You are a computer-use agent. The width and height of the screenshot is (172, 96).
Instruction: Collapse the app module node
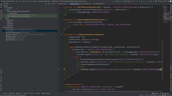click(x=3, y=6)
